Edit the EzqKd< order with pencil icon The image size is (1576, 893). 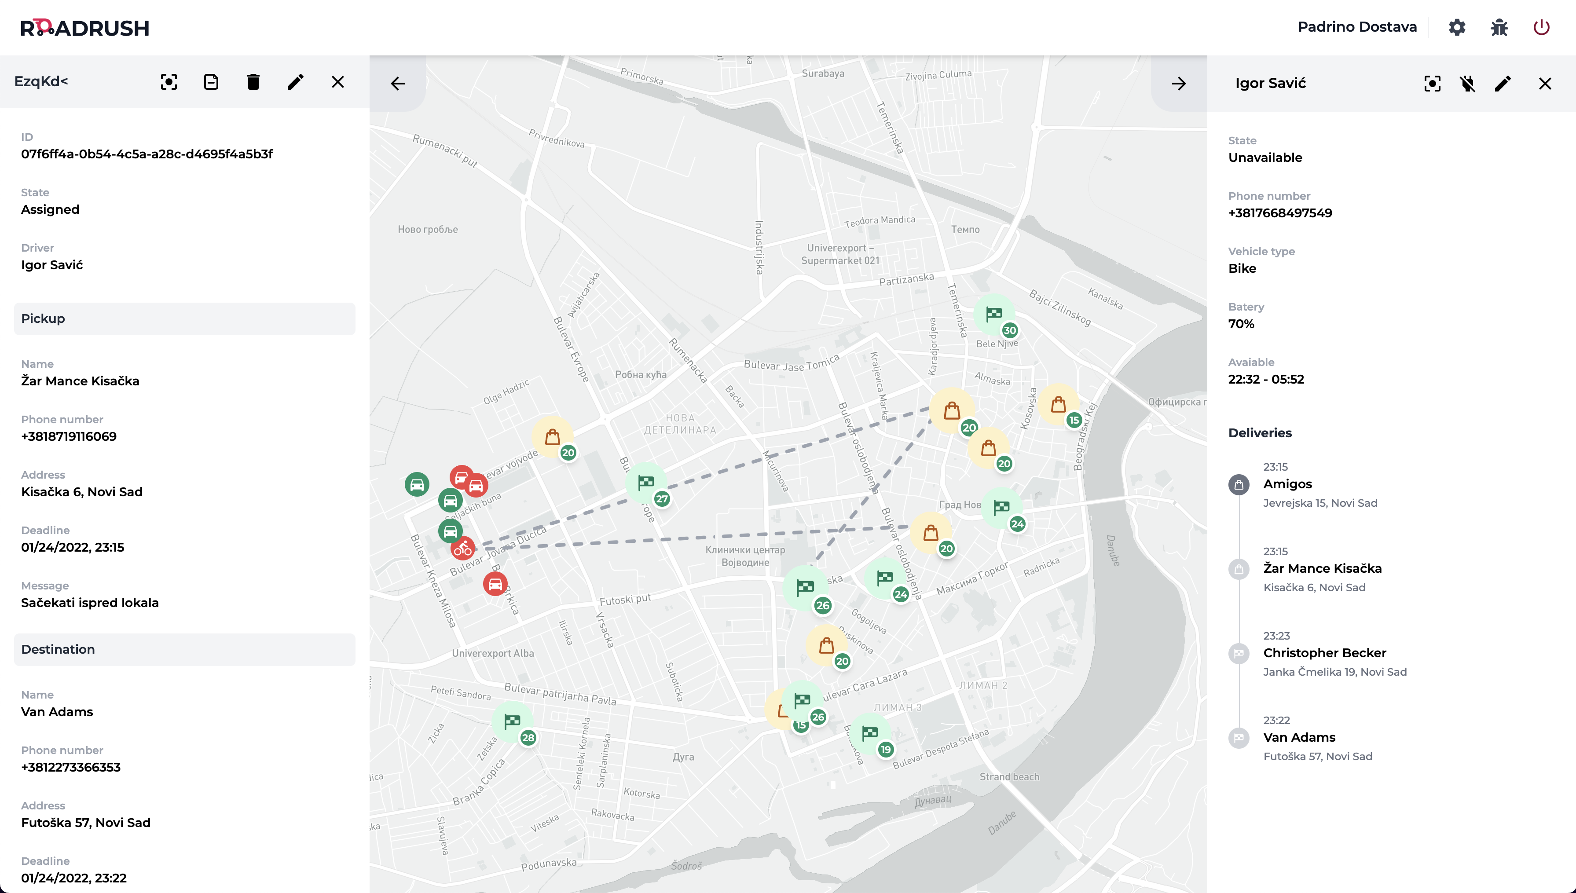coord(296,82)
